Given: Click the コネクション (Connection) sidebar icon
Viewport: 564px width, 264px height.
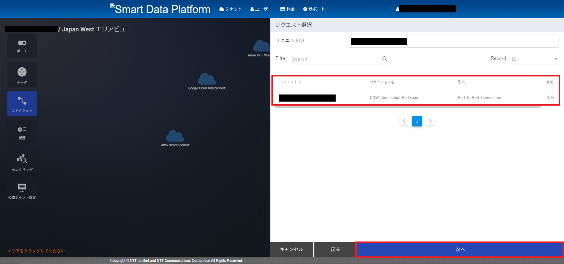Looking at the screenshot, I should 22,104.
